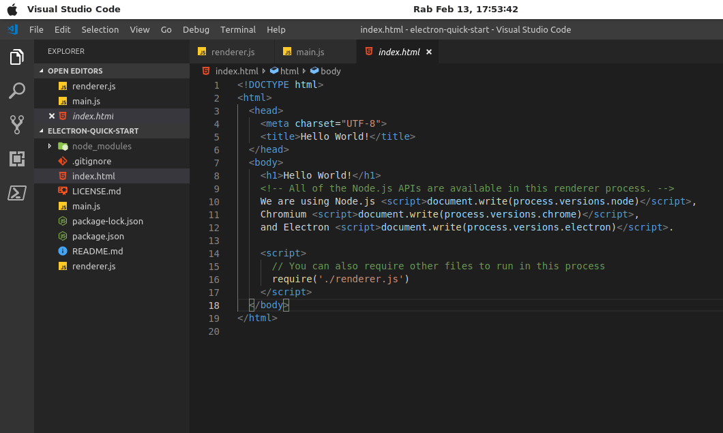Screen dimensions: 723x433
Task: Close the index.html editor tab
Action: [x=429, y=52]
